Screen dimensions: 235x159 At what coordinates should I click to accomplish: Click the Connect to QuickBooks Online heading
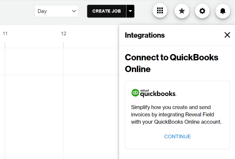point(172,63)
